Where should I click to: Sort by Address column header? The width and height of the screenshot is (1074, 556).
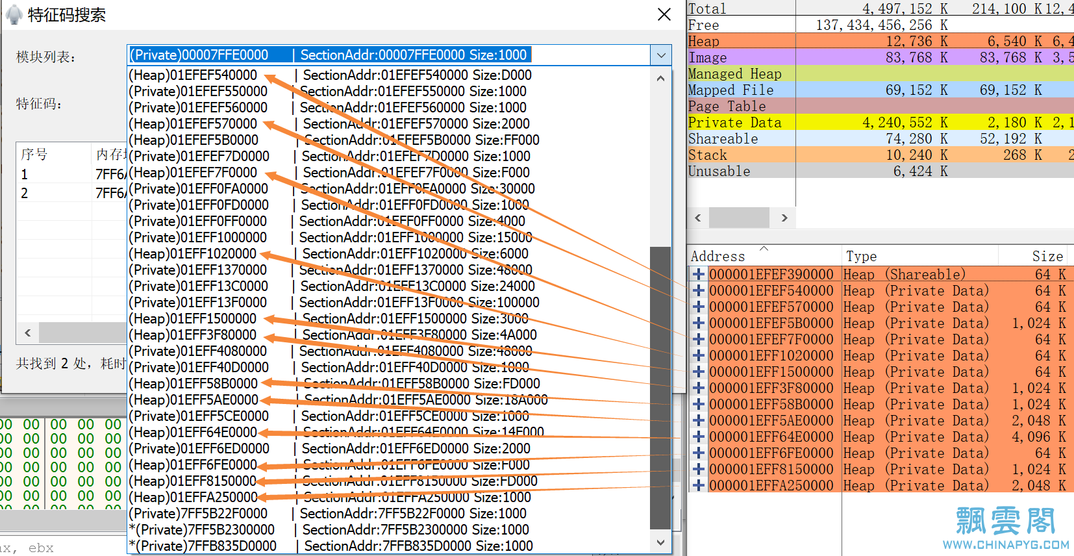tap(764, 256)
